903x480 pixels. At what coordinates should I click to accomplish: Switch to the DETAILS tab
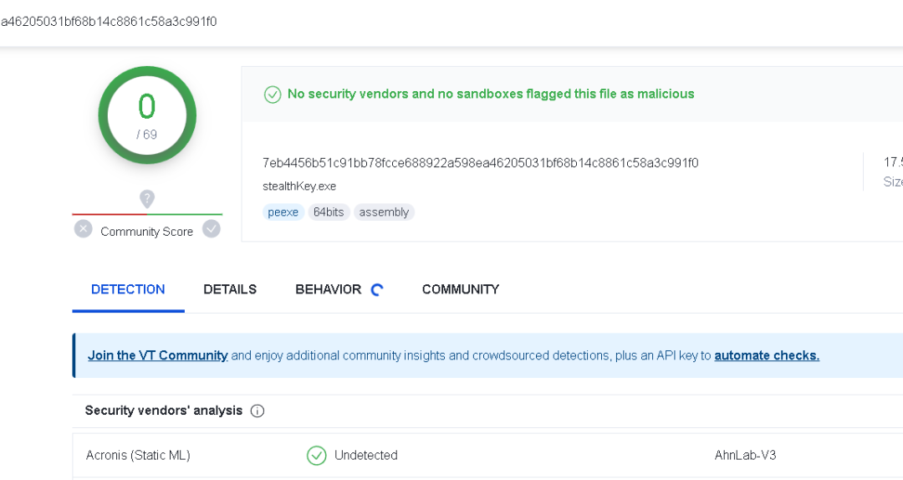pos(230,289)
